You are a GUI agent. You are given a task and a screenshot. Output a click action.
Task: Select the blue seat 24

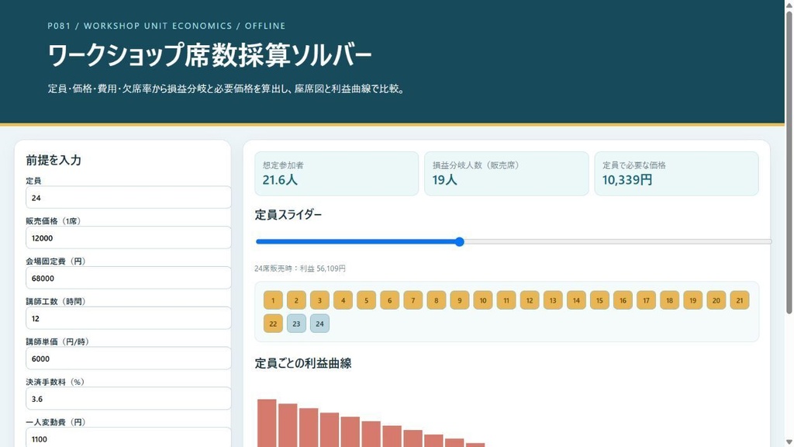pyautogui.click(x=319, y=324)
